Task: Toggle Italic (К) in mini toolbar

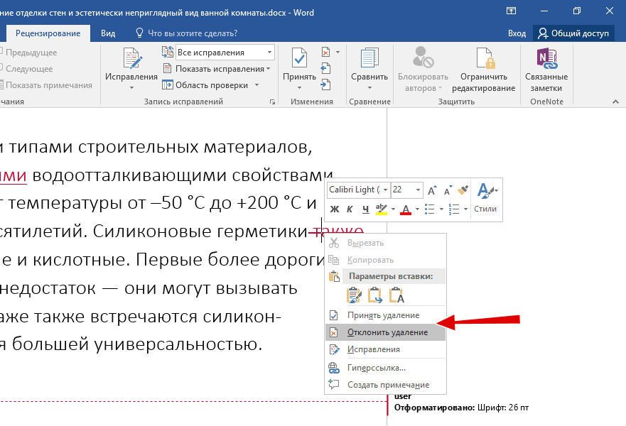Action: click(x=350, y=209)
